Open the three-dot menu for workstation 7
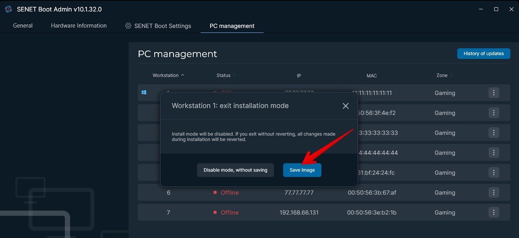The height and width of the screenshot is (238, 519). point(494,213)
